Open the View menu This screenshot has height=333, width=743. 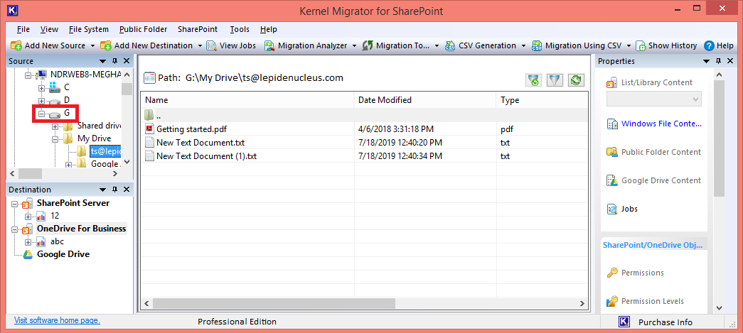click(x=49, y=29)
